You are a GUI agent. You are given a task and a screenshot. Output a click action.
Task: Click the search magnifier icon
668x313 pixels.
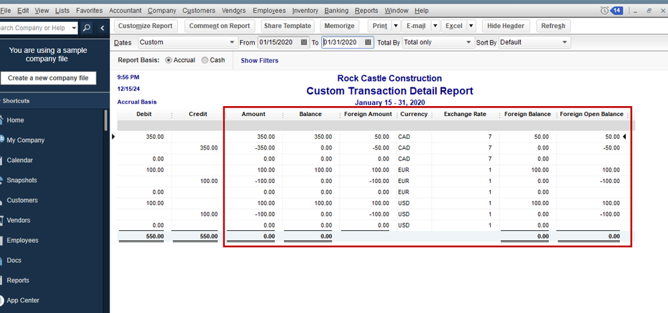(86, 28)
